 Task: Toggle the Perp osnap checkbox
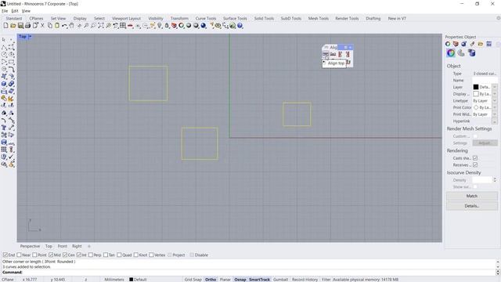click(91, 255)
